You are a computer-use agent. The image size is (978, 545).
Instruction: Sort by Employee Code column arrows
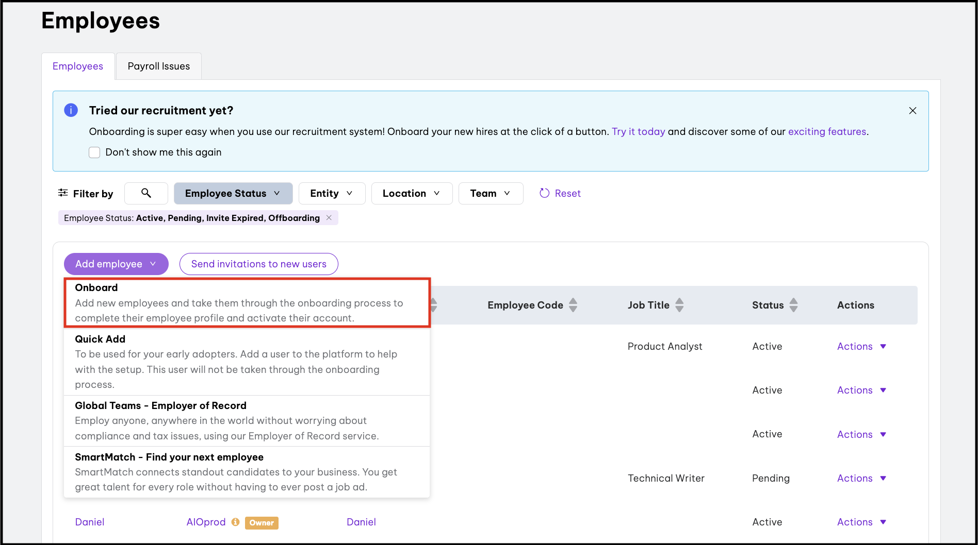click(x=573, y=305)
